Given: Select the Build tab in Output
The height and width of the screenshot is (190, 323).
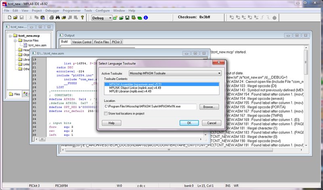Looking at the screenshot, I should 64,42.
